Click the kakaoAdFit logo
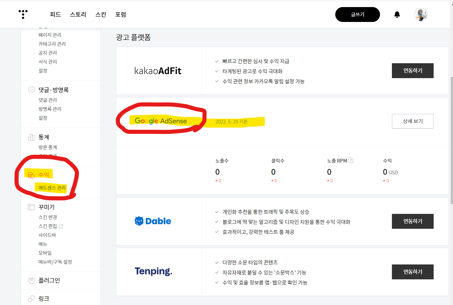453x305 pixels. pos(158,71)
